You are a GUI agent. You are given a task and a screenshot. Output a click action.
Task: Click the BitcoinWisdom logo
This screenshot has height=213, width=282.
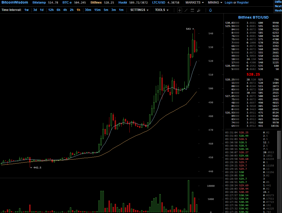pyautogui.click(x=15, y=3)
